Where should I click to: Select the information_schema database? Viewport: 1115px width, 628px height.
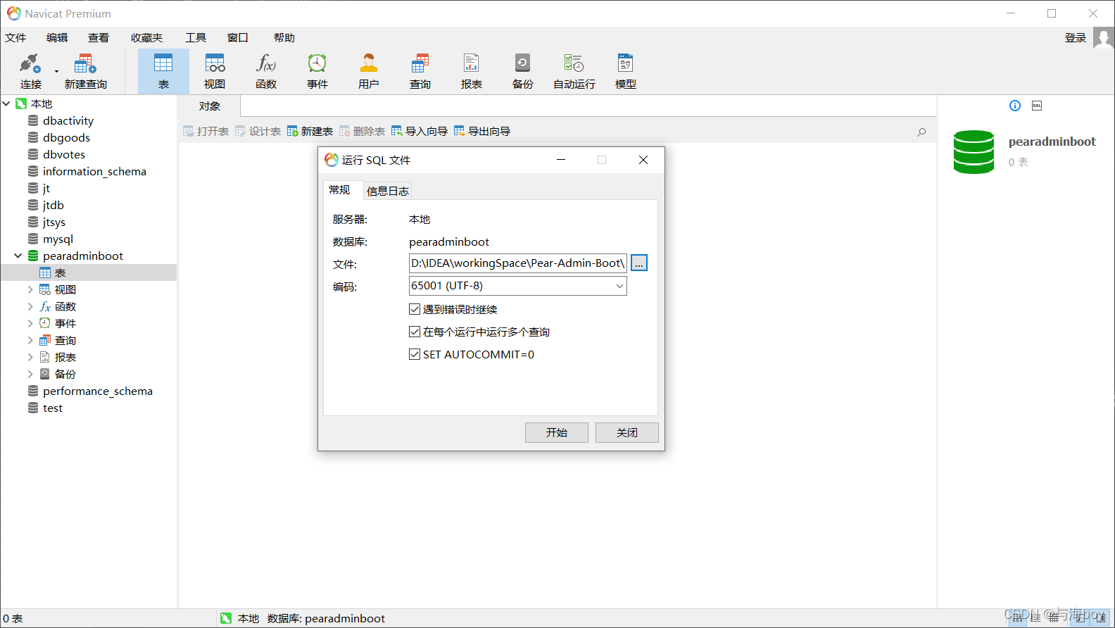click(x=94, y=171)
